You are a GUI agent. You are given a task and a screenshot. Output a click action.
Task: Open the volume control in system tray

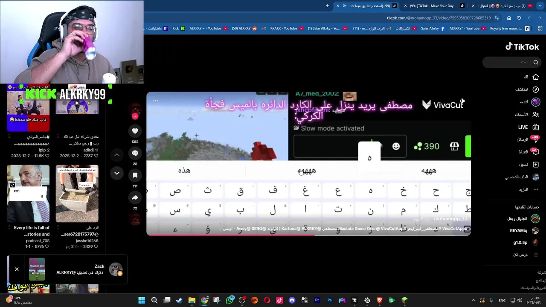pyautogui.click(x=520, y=300)
